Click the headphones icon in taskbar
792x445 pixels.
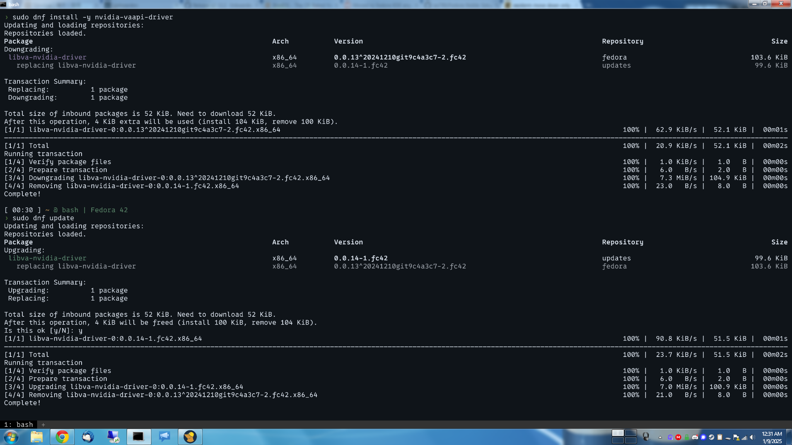pos(645,437)
